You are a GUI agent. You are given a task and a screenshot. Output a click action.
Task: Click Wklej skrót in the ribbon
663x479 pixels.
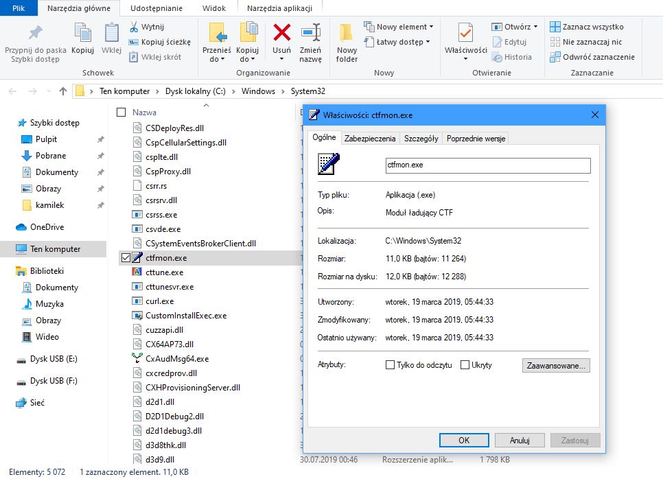click(155, 57)
